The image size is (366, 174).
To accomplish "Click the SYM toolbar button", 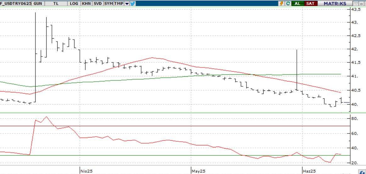I will [108, 3].
